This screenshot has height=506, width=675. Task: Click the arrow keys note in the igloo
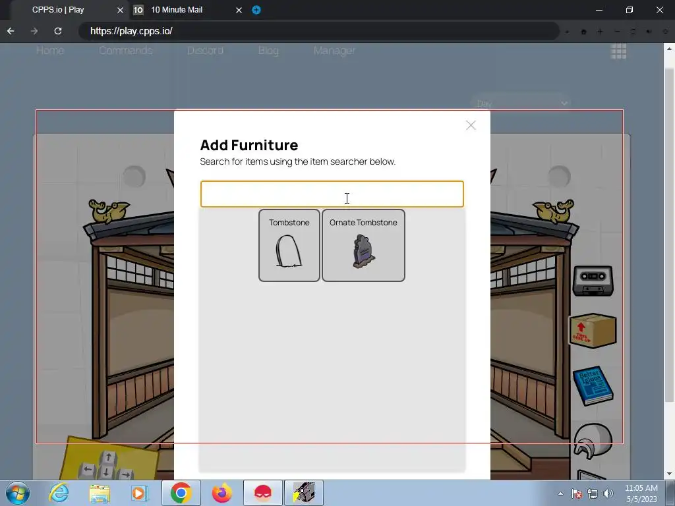(110, 459)
